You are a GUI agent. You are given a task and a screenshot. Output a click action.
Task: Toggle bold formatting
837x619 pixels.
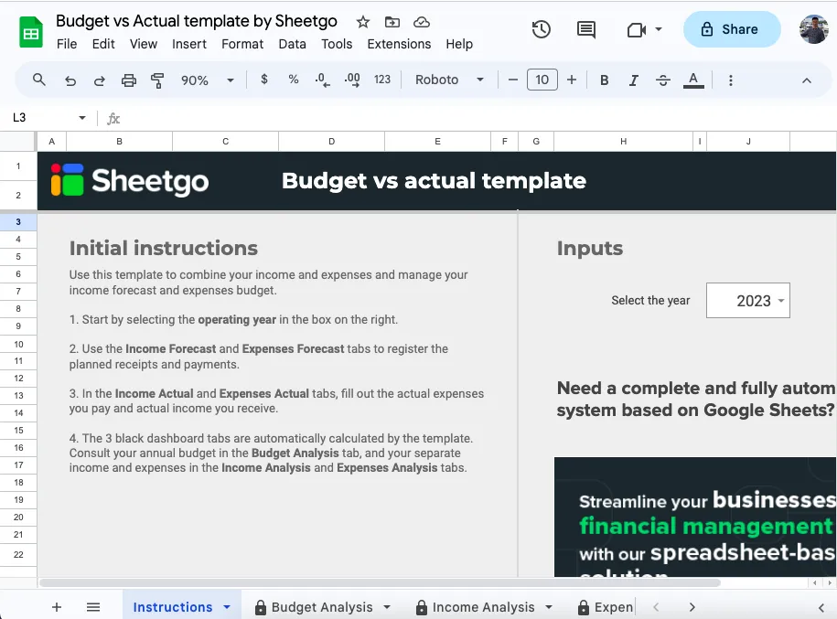[x=605, y=80]
